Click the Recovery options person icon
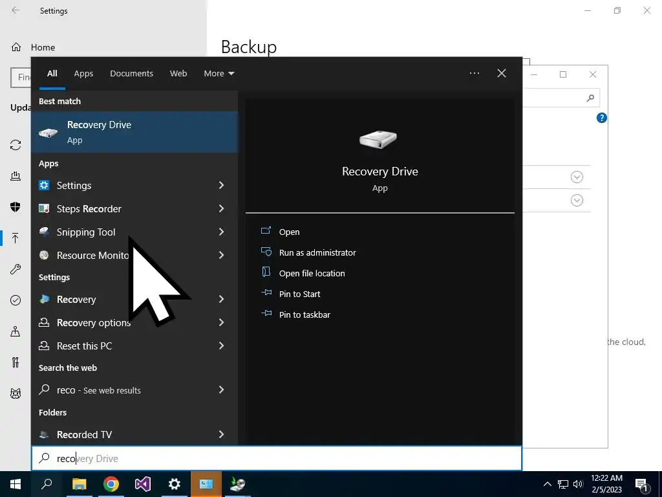Viewport: 662px width, 497px height. point(44,322)
